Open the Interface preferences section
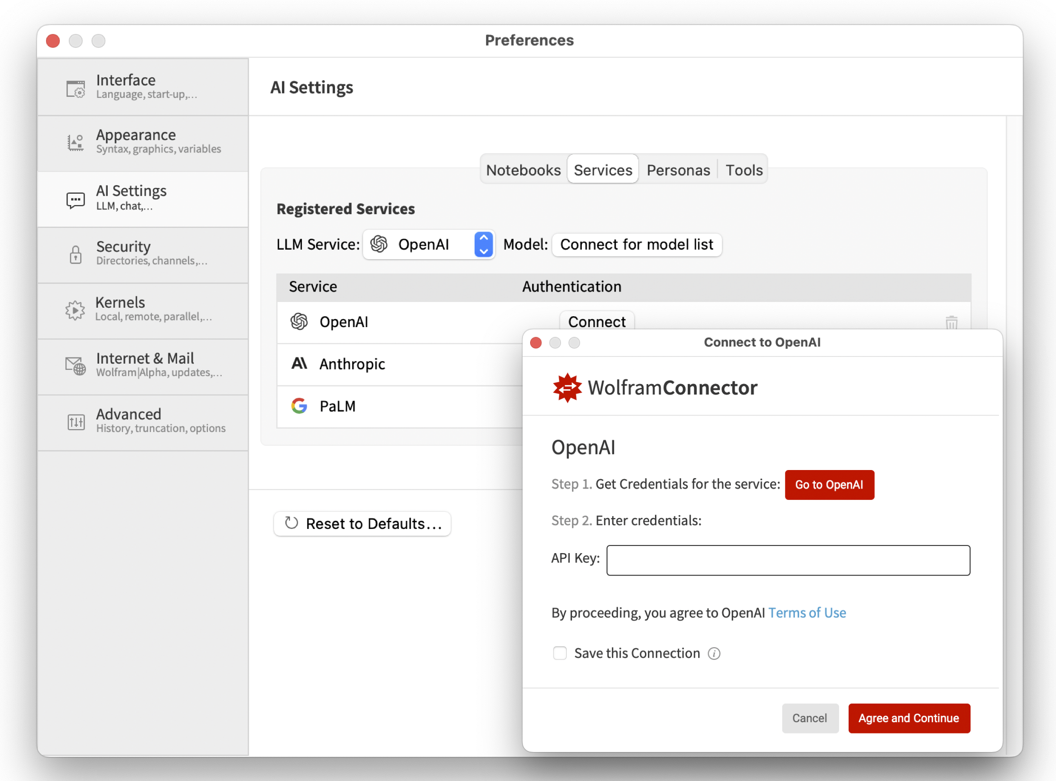This screenshot has height=781, width=1056. tap(142, 87)
